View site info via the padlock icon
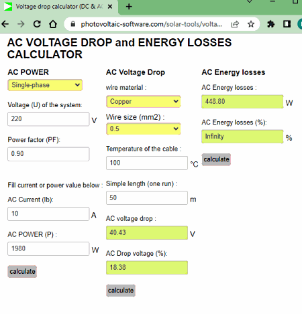 click(x=72, y=24)
